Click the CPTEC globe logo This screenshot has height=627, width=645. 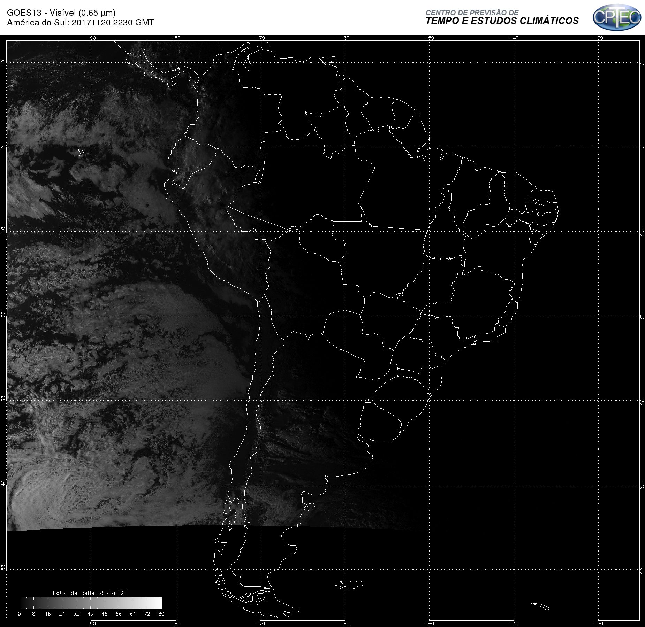tap(617, 17)
